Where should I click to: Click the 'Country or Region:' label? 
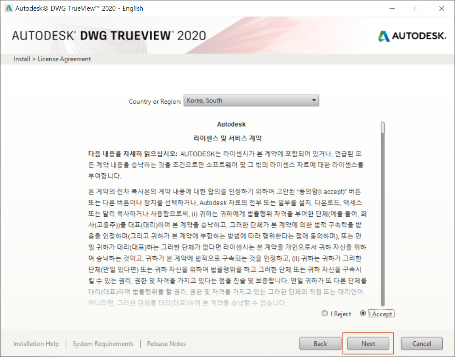155,101
